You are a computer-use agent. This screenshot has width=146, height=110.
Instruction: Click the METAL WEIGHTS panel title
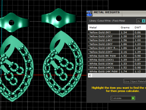coord(107,12)
